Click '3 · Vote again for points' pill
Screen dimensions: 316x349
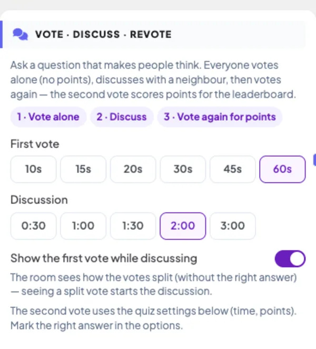tap(220, 117)
